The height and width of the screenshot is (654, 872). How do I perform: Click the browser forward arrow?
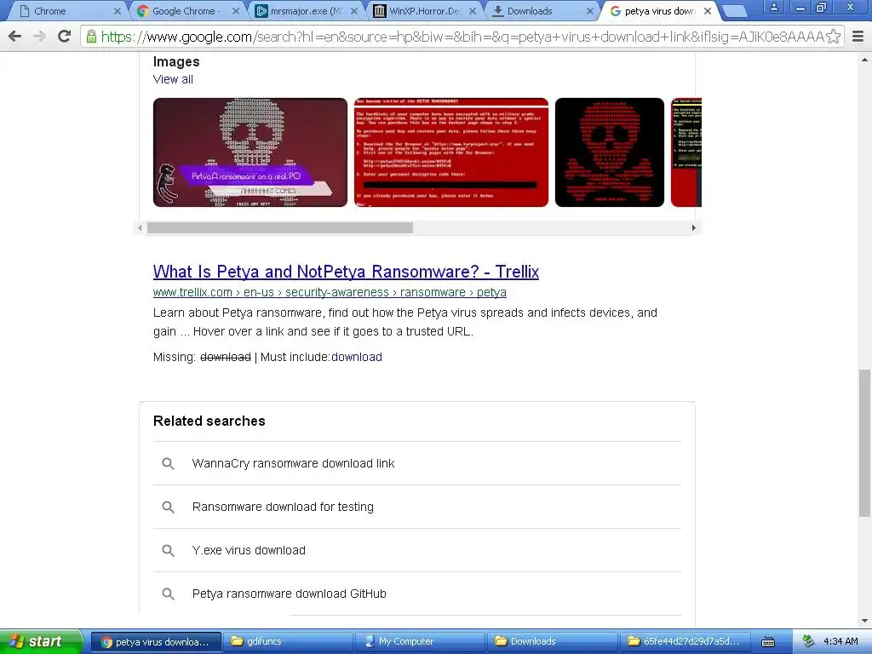39,37
